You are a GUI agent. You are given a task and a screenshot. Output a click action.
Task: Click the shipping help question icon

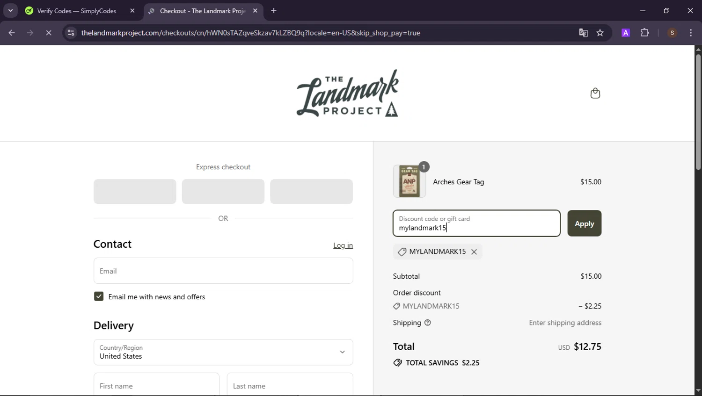pyautogui.click(x=427, y=323)
